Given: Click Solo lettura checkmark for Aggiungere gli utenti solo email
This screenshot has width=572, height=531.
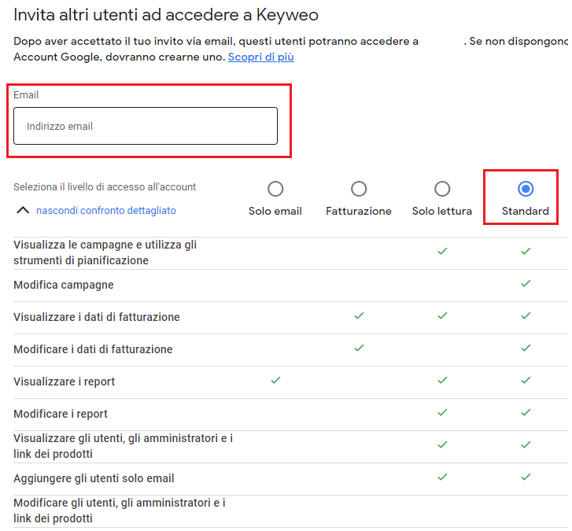Looking at the screenshot, I should [x=442, y=477].
